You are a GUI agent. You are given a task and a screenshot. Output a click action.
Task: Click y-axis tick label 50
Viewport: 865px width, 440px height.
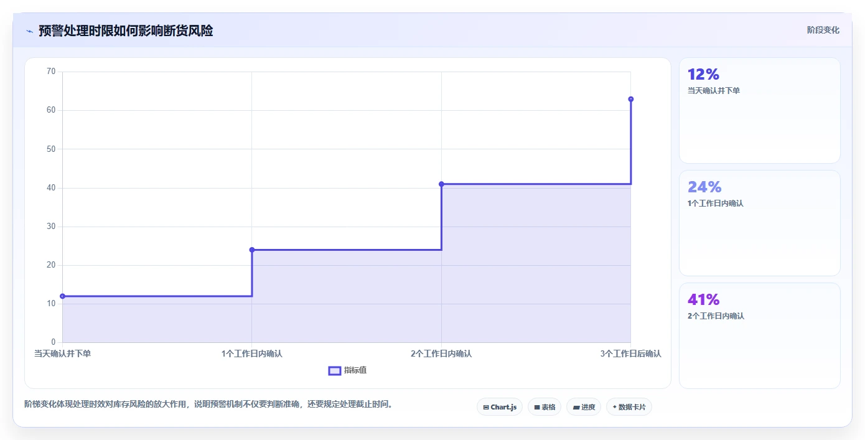tap(51, 149)
